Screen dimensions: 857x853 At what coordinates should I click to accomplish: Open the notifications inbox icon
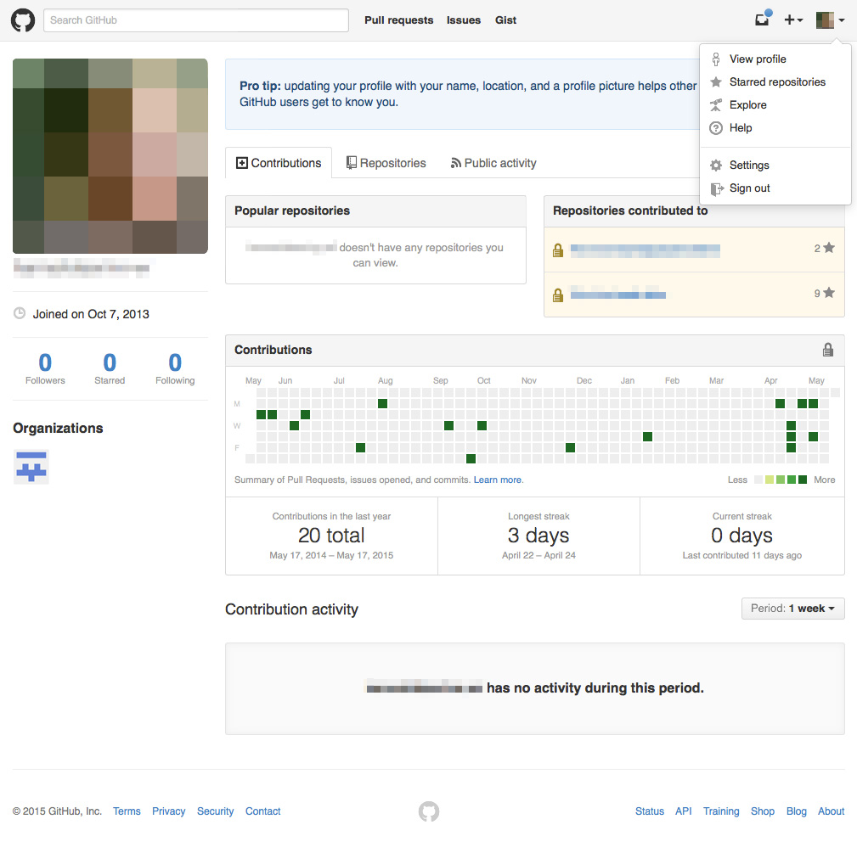coord(762,20)
